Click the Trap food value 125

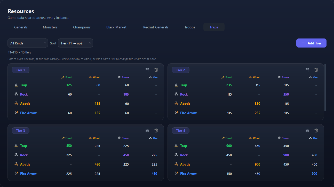tap(69, 85)
